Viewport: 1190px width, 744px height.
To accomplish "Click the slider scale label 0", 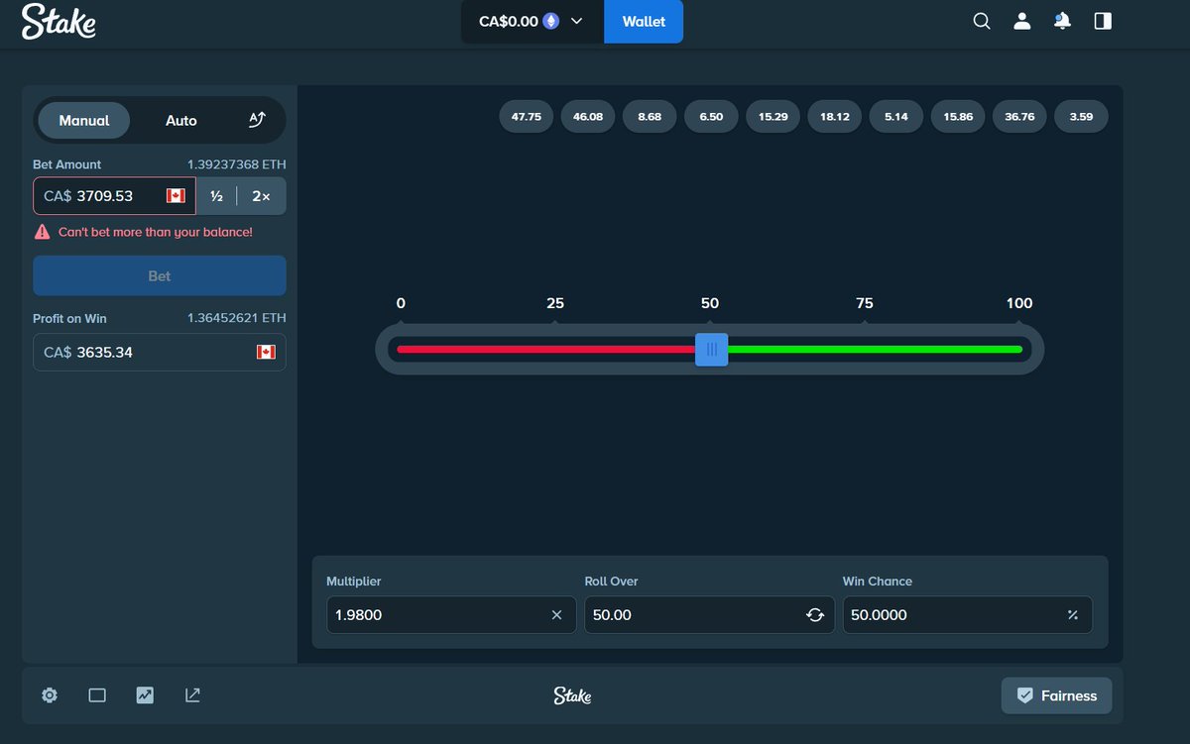I will 401,303.
